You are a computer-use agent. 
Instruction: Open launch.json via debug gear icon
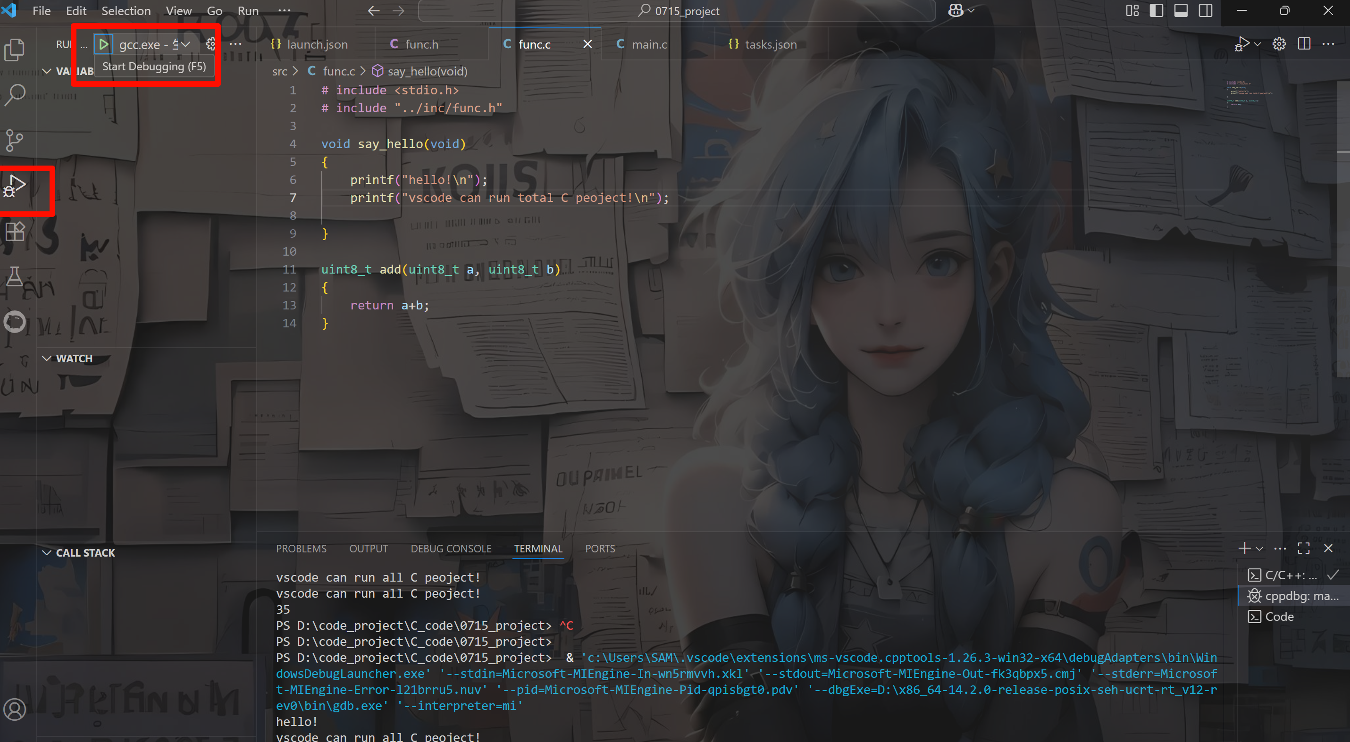click(x=210, y=44)
